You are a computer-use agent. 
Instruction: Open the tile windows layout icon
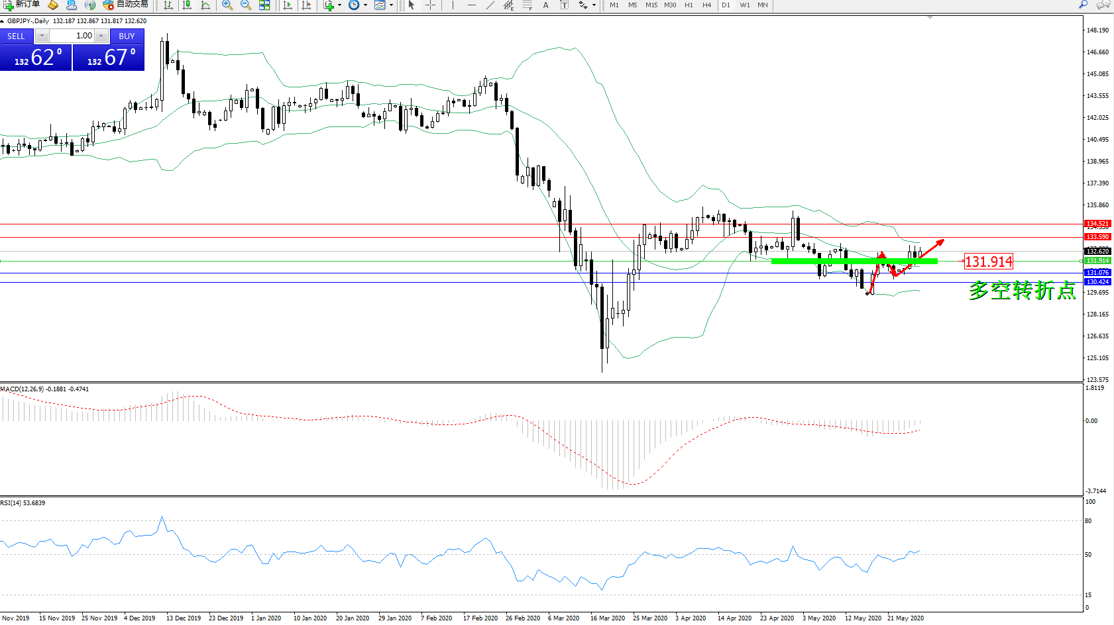click(x=264, y=5)
